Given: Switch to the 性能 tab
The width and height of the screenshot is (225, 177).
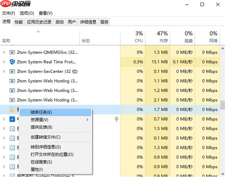Looking at the screenshot, I should [x=19, y=22].
